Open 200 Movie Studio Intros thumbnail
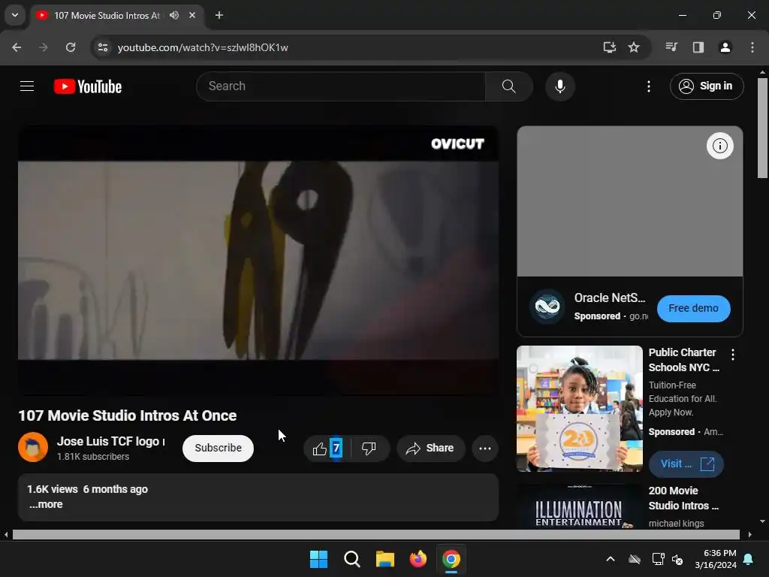This screenshot has height=577, width=769. coord(579,507)
